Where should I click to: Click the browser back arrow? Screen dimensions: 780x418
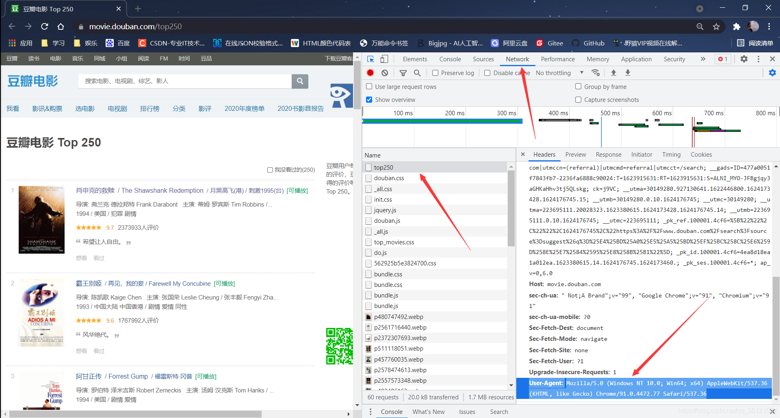click(12, 26)
